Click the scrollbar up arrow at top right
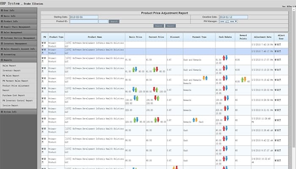296x169 pixels. tap(294, 9)
